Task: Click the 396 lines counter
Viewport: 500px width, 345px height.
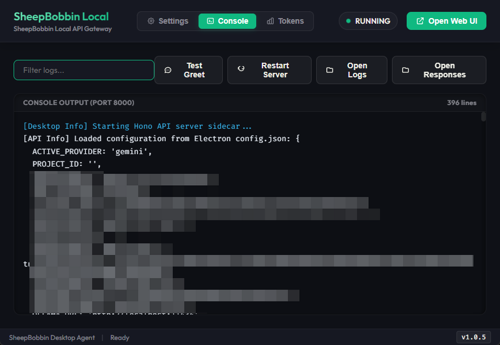Action: coord(462,103)
